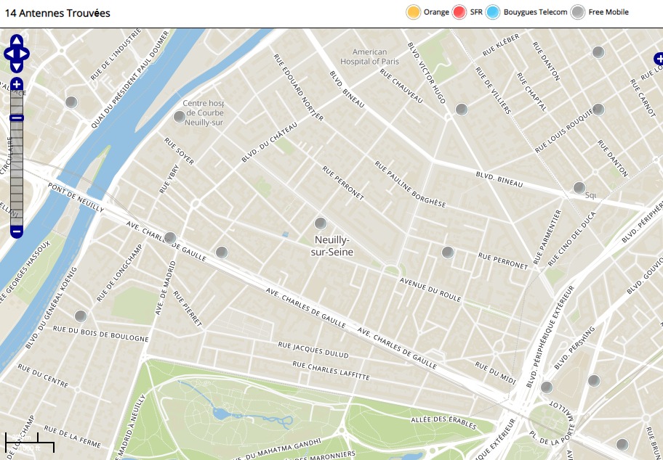Pan the map down with the arrow
This screenshot has width=663, height=460.
pyautogui.click(x=17, y=66)
